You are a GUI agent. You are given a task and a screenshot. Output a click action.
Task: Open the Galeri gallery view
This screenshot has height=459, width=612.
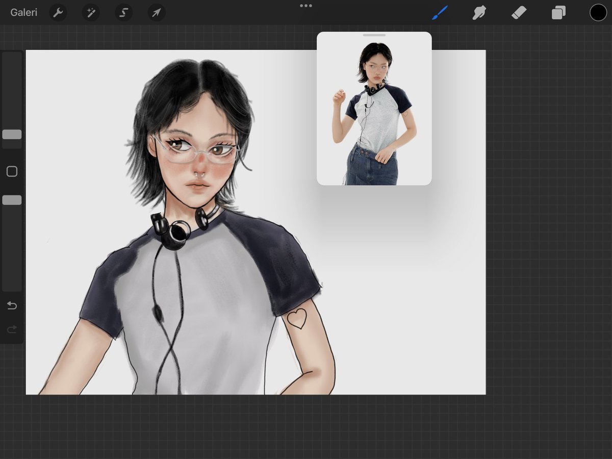pos(24,13)
